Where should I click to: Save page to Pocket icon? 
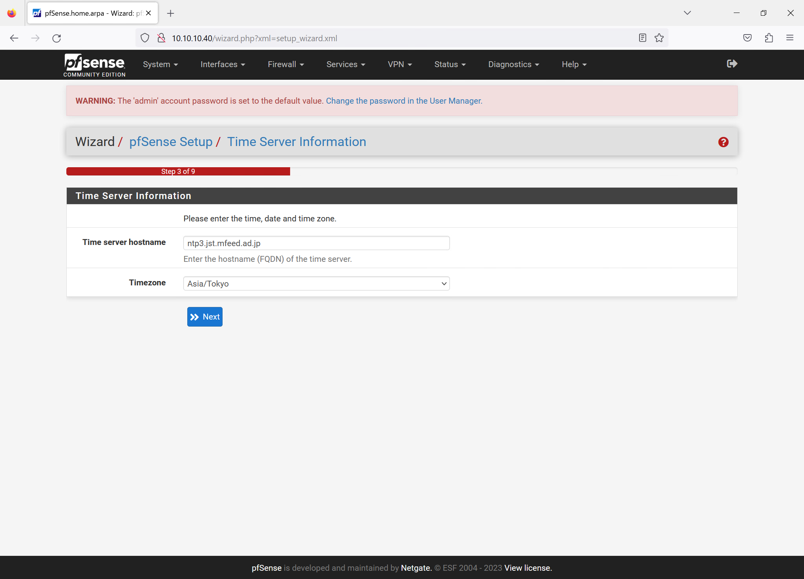tap(747, 38)
